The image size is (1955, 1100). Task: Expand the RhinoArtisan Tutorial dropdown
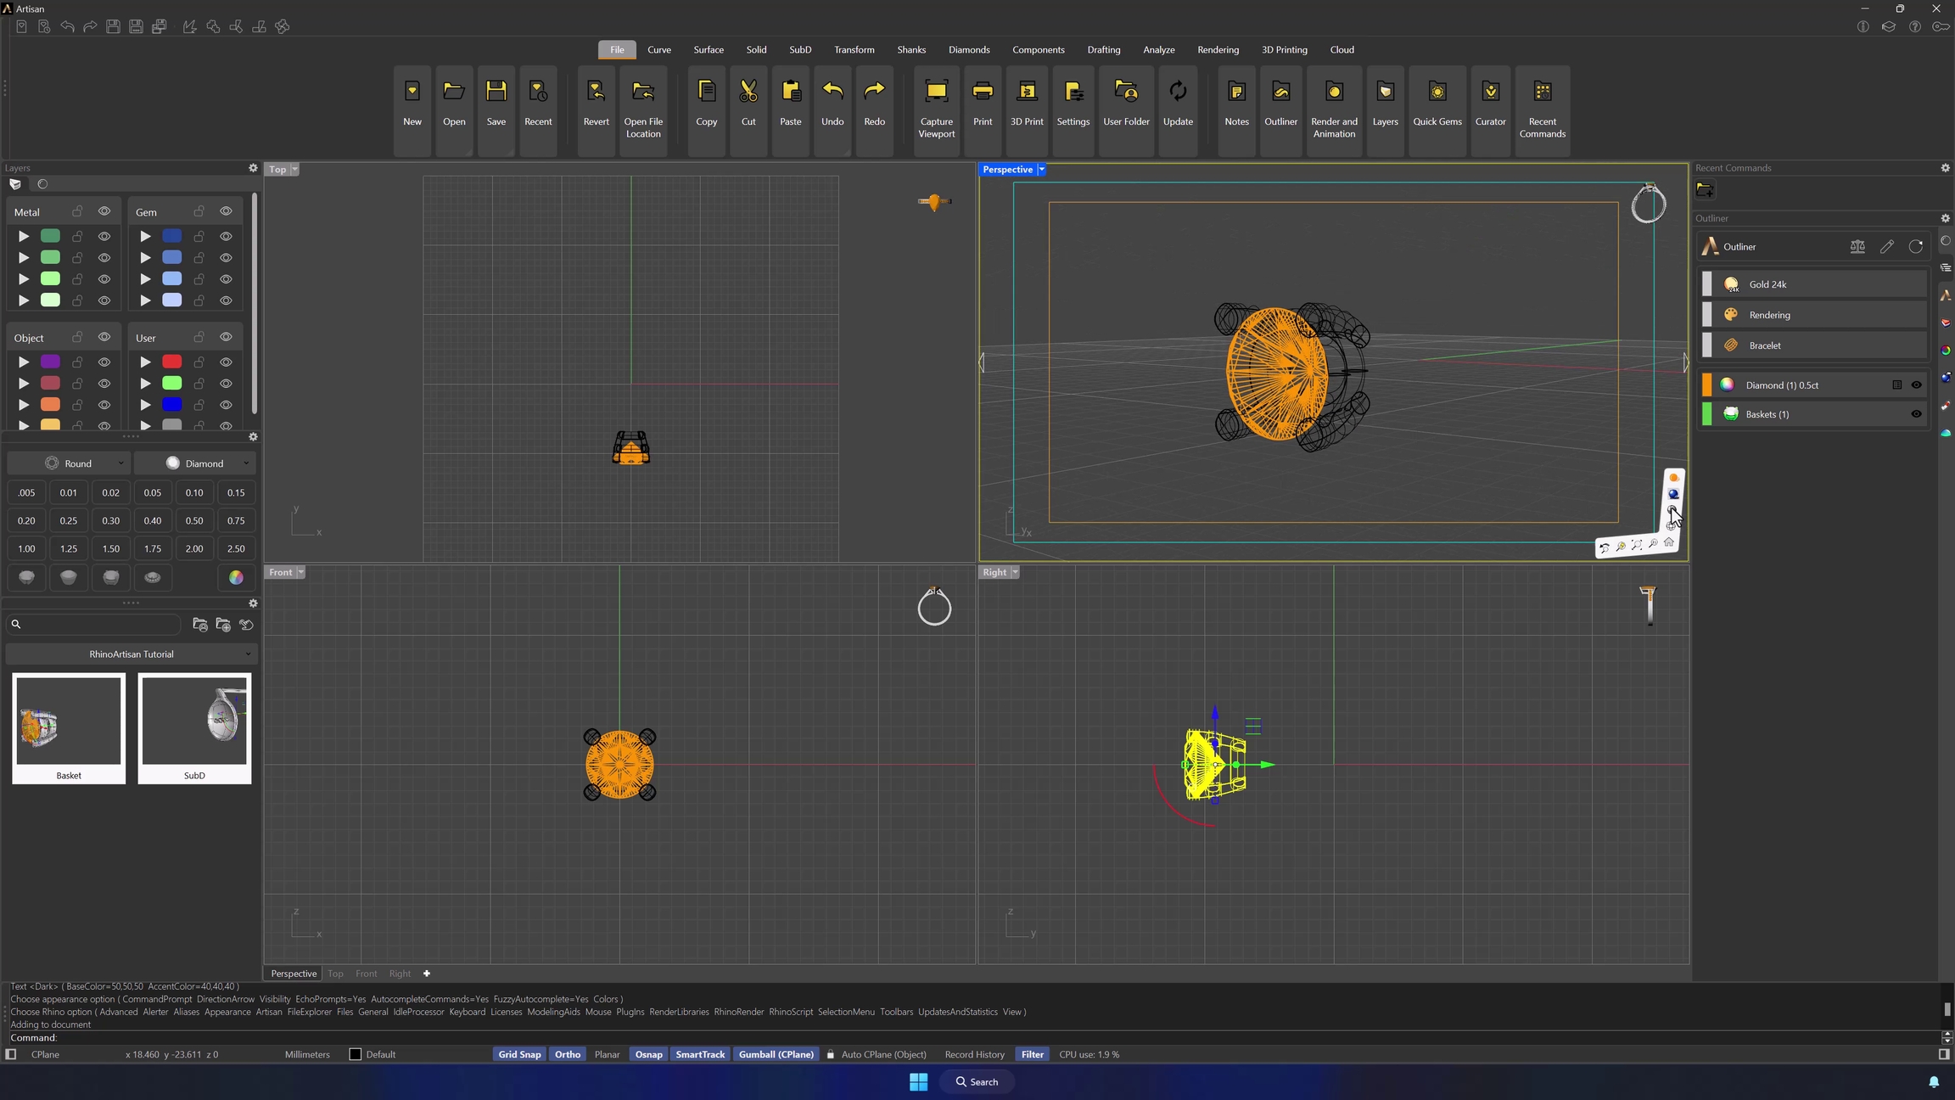coord(132,654)
